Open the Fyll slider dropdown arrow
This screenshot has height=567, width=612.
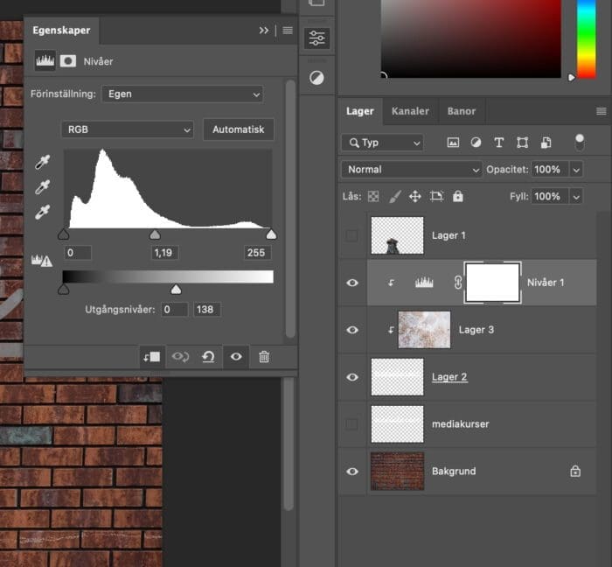[576, 196]
